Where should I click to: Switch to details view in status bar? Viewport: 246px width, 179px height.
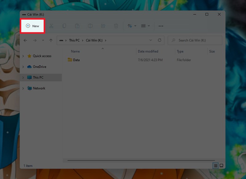tap(216, 166)
